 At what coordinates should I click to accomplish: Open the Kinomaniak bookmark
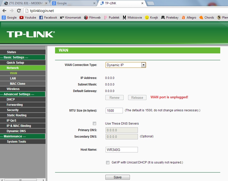click(x=71, y=18)
